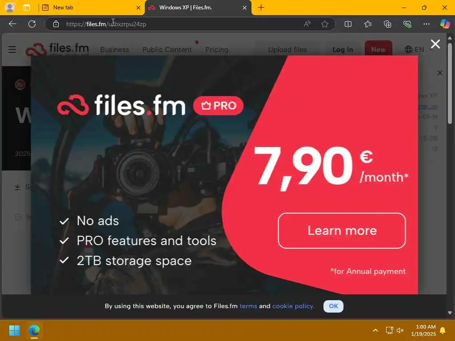Open the files.fm hamburger menu
455x341 pixels.
[12, 50]
